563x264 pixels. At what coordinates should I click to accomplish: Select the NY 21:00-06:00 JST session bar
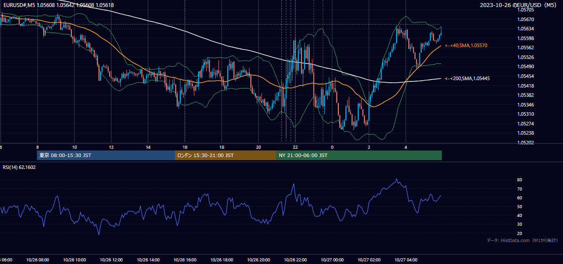pos(359,155)
